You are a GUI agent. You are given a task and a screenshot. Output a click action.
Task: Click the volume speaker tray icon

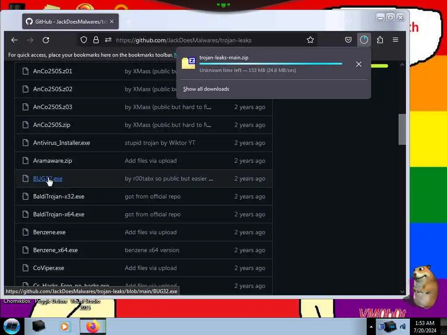(x=403, y=327)
